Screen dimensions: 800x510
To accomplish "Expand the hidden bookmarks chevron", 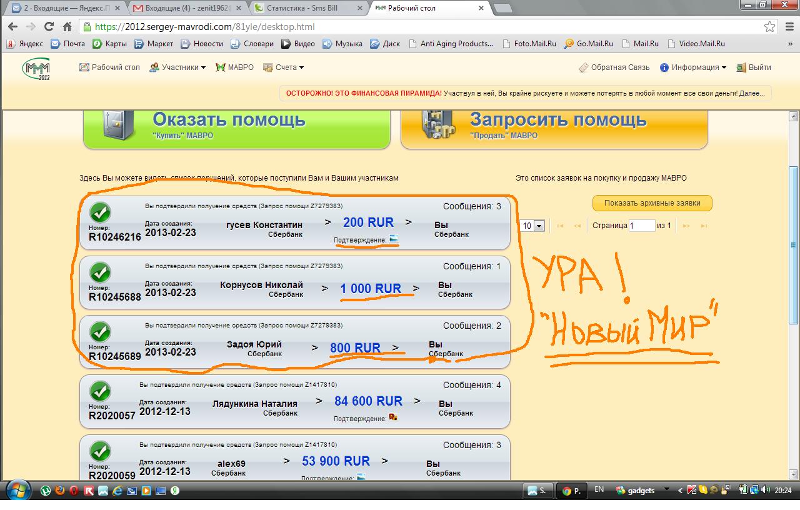I will (791, 44).
